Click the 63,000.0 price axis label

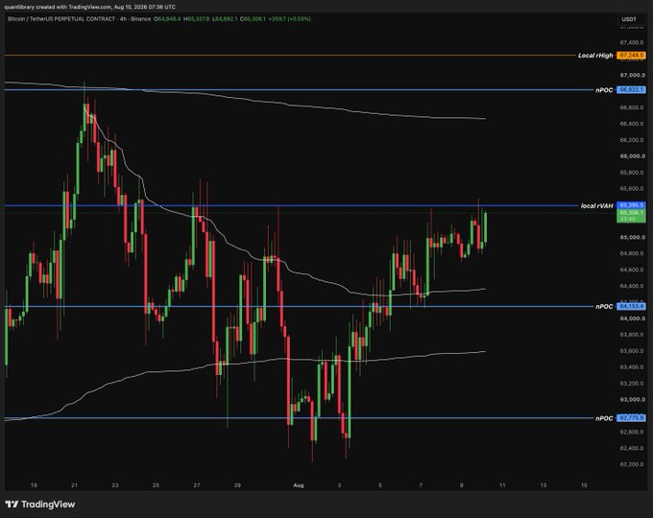click(x=632, y=400)
